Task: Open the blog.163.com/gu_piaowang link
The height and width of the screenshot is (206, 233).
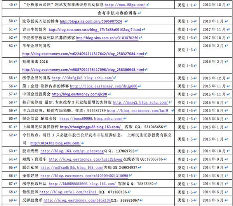Action: pos(72,151)
